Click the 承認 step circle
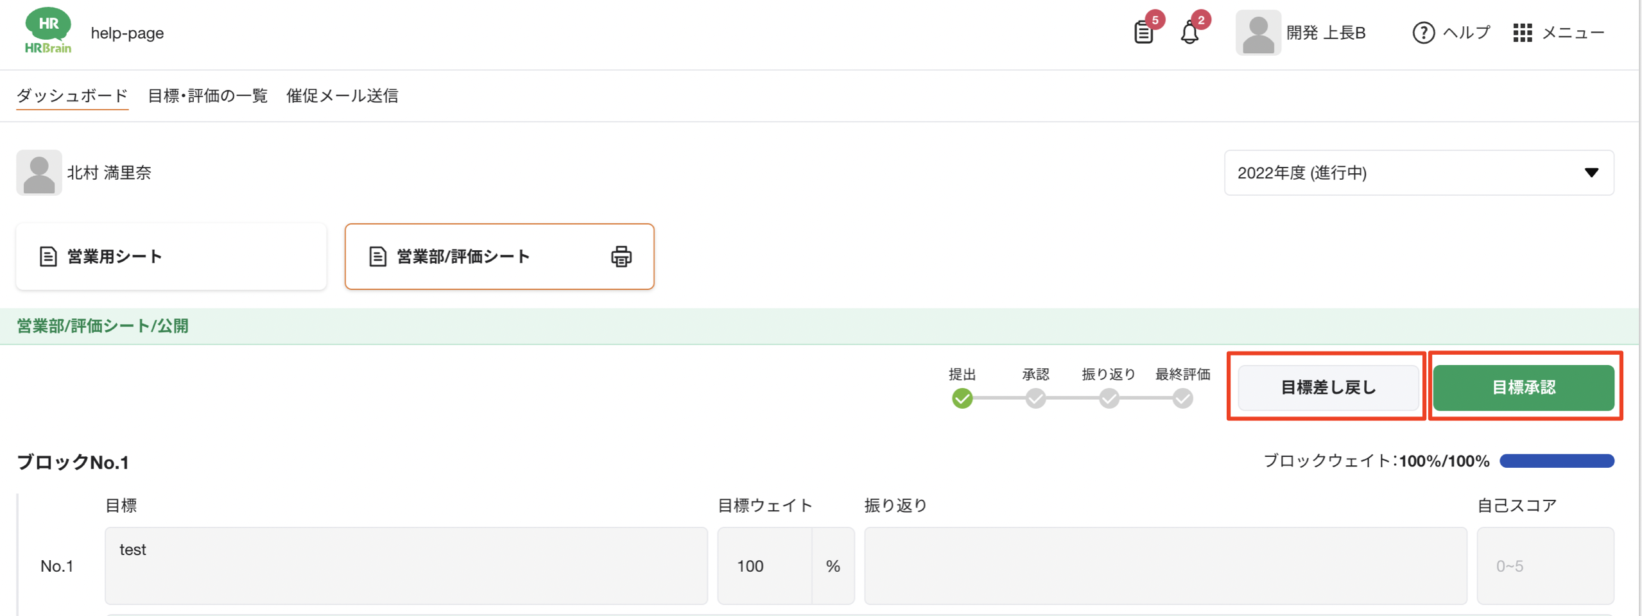Screen dimensions: 1642x616 pos(1035,398)
